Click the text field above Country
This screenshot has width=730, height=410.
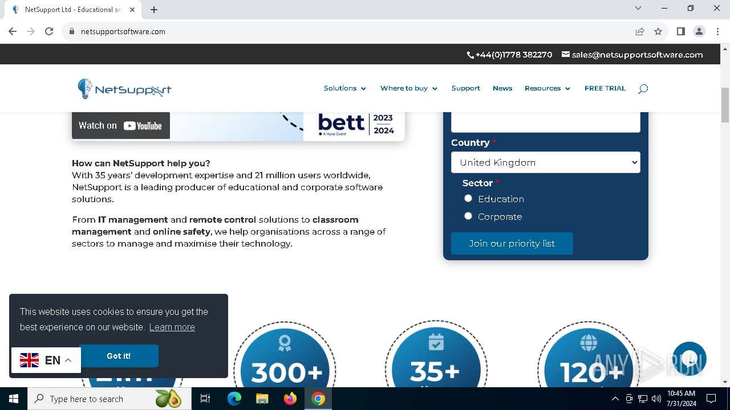546,122
